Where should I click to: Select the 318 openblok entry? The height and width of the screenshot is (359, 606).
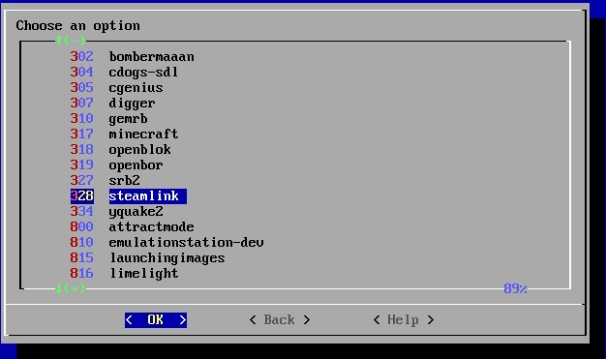[x=120, y=150]
